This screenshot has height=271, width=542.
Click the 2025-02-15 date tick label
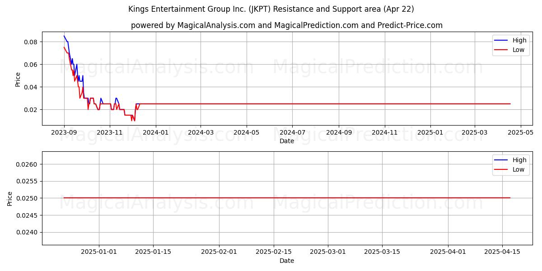tap(273, 252)
